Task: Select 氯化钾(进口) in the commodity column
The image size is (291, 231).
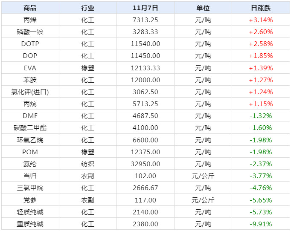Action: pos(30,92)
